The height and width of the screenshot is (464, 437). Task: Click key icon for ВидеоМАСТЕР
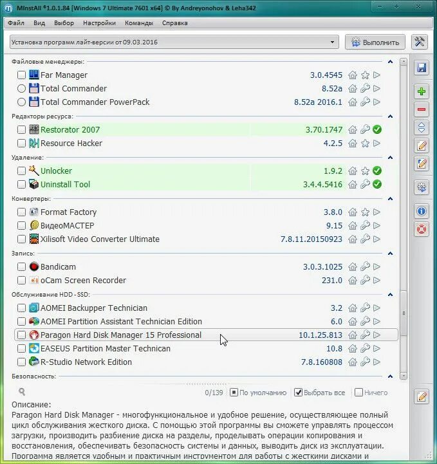coord(365,225)
